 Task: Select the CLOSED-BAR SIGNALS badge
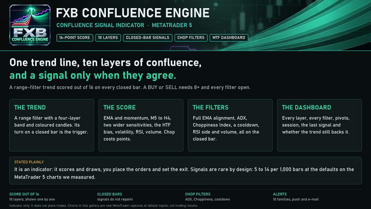click(148, 38)
